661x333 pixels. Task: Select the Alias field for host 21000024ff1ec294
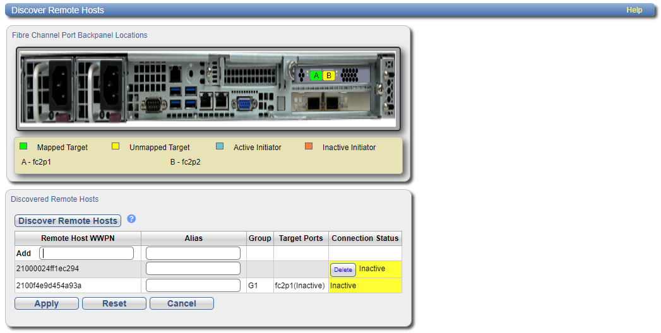(193, 269)
